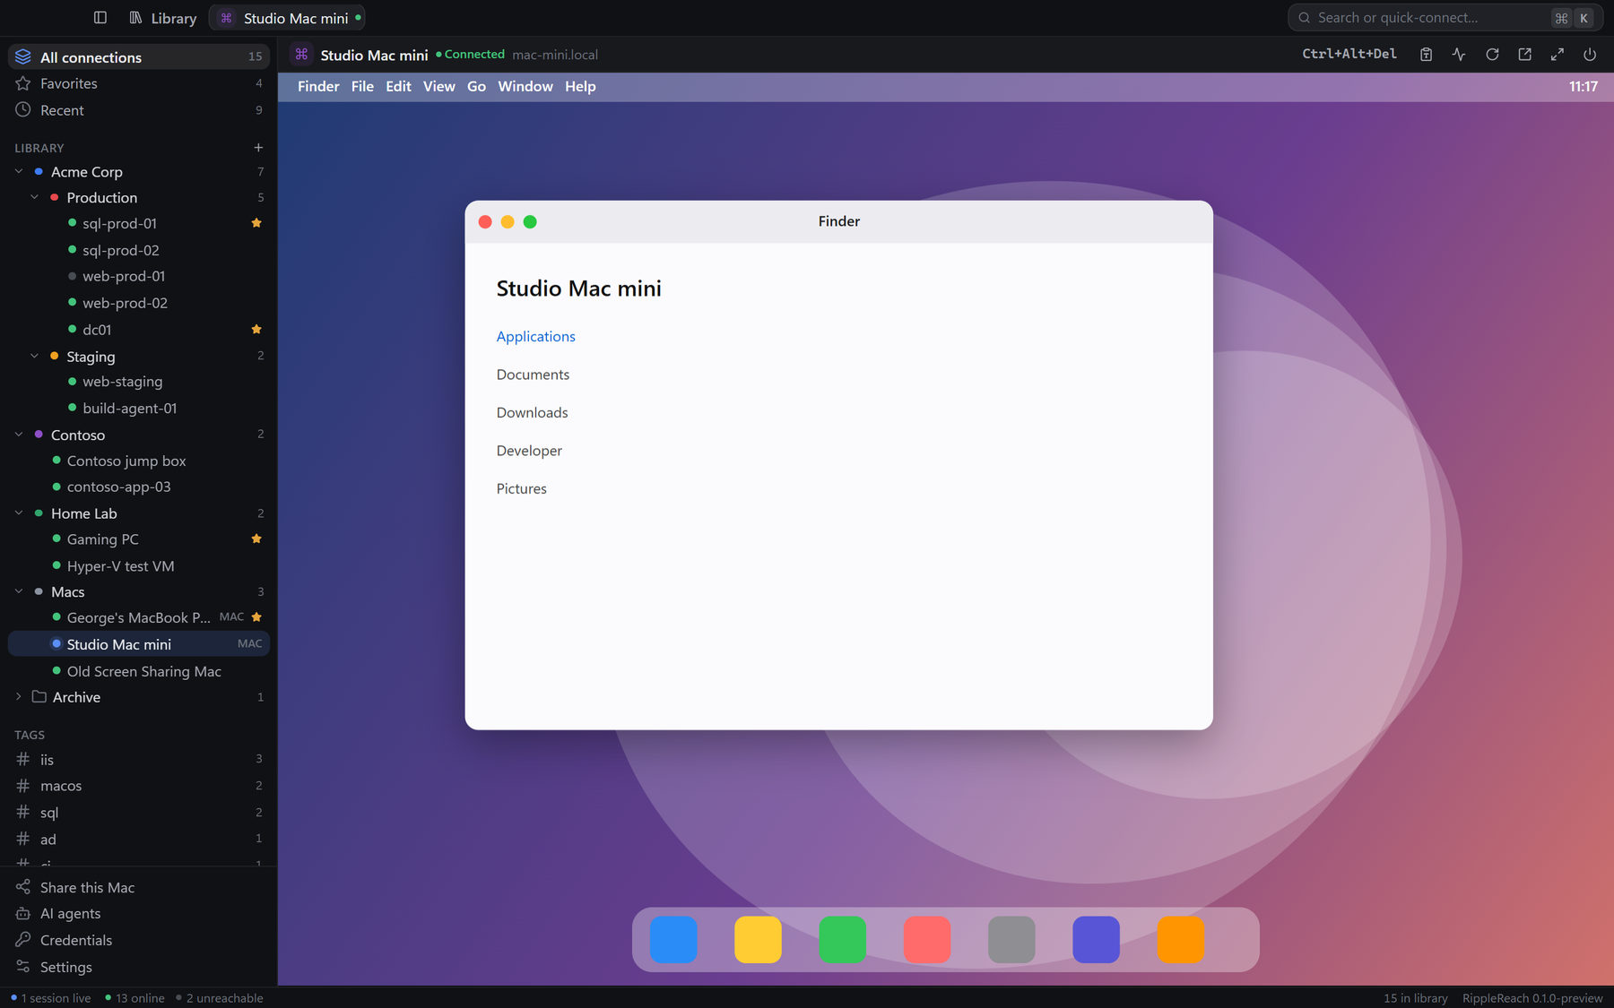Open the session activity monitor icon
The height and width of the screenshot is (1008, 1614).
coord(1459,55)
